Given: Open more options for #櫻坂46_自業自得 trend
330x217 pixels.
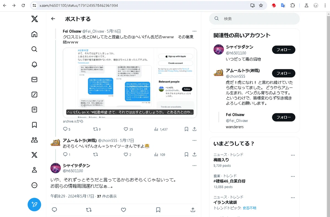Looking at the screenshot, I should tap(293, 176).
